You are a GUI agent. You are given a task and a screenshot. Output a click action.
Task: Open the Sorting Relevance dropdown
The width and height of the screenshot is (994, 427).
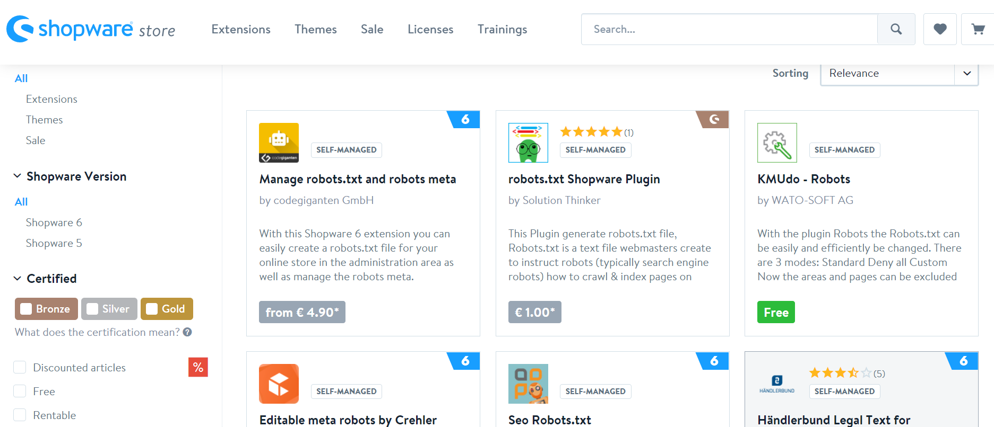pyautogui.click(x=899, y=74)
